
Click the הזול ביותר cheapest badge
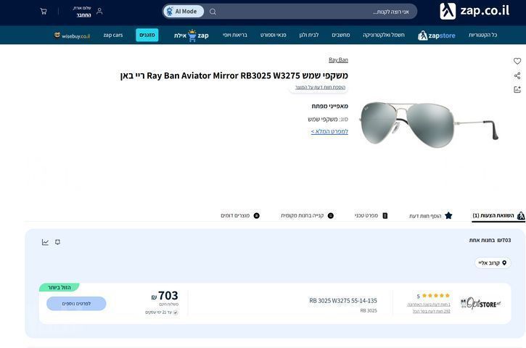tap(59, 287)
